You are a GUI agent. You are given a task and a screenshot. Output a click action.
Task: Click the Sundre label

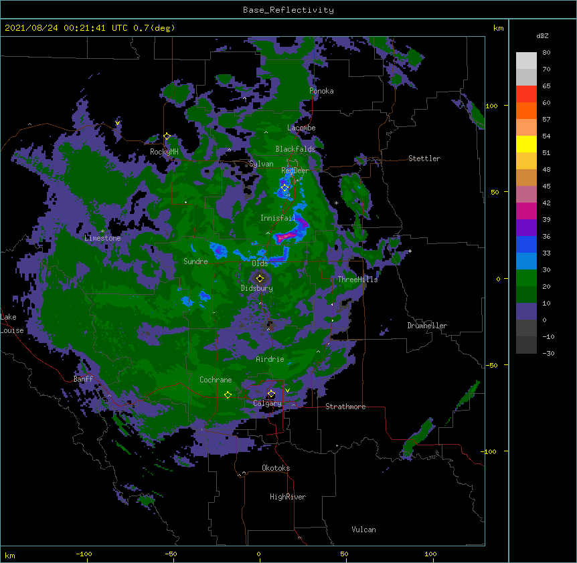coord(195,261)
